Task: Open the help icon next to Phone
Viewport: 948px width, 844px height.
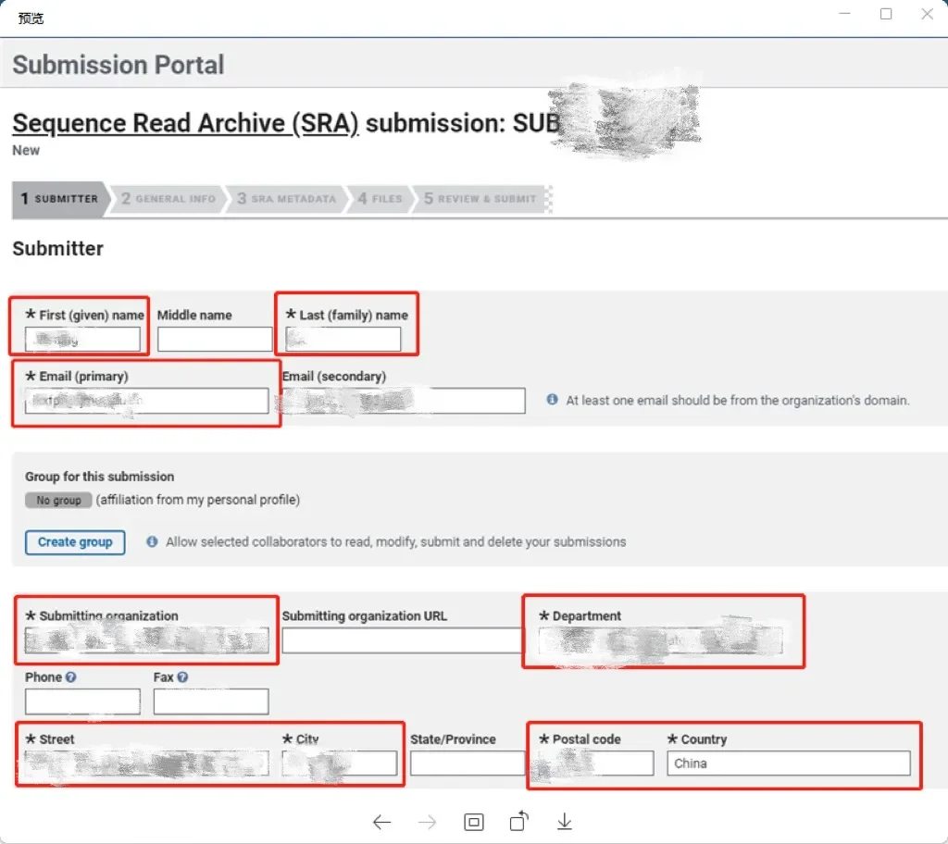Action: point(71,677)
